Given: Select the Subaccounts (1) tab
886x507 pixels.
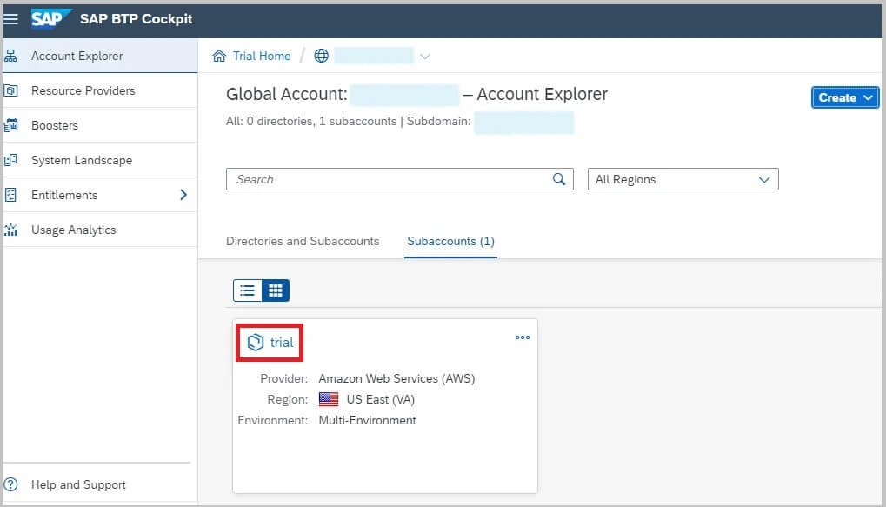Looking at the screenshot, I should click(451, 242).
